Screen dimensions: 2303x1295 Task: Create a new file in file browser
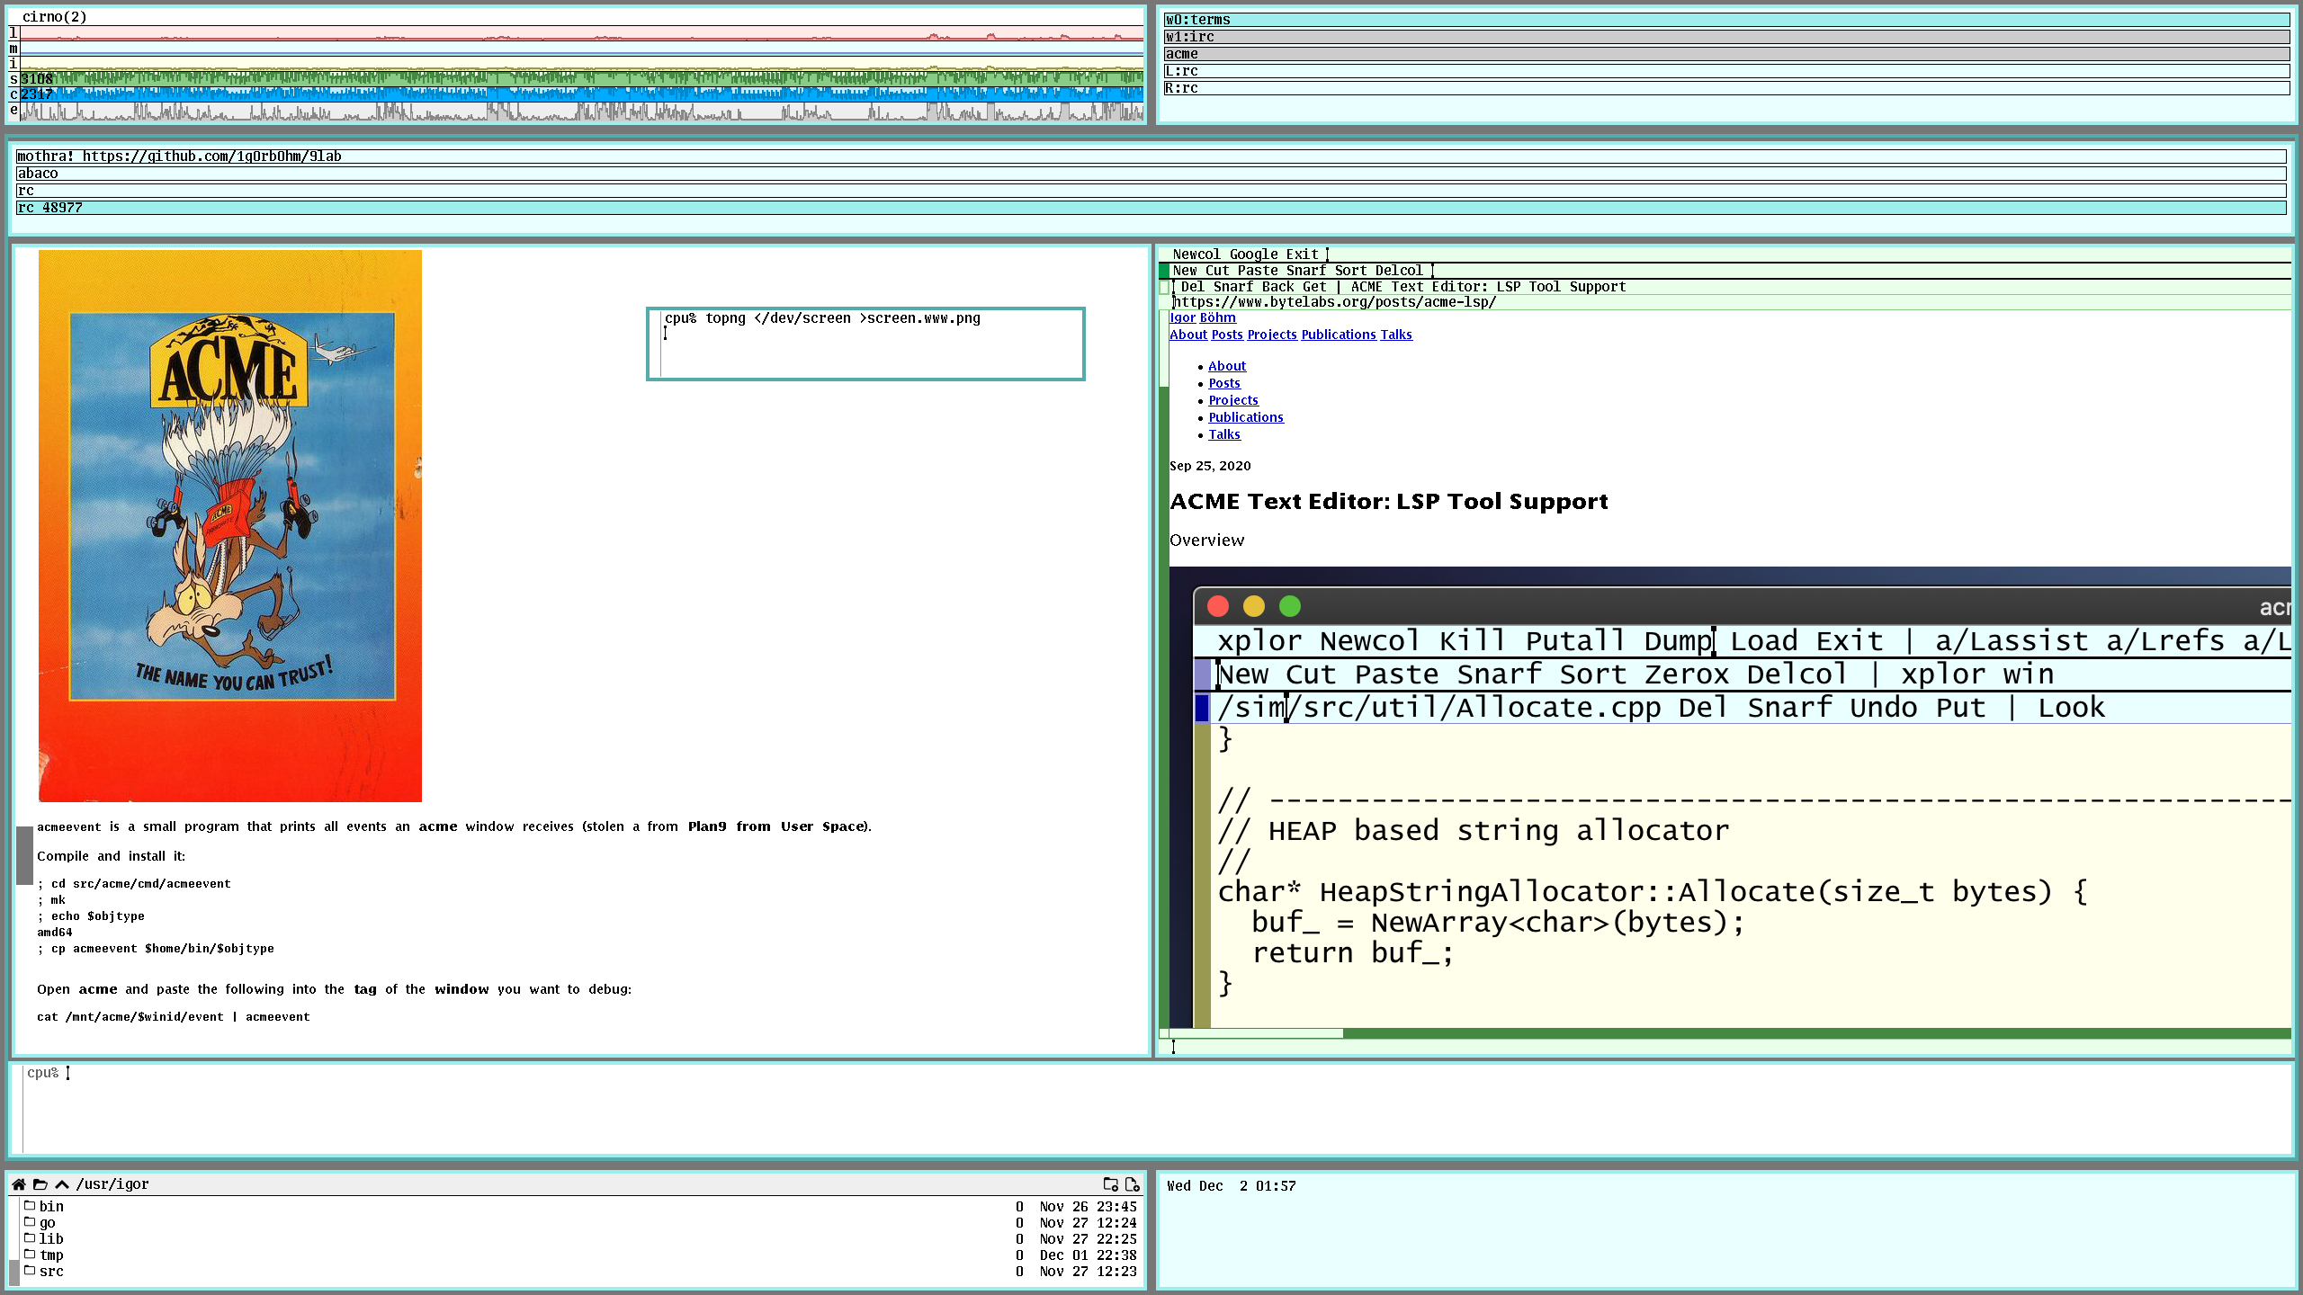[1133, 1184]
